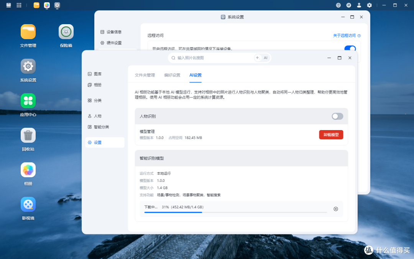Open the gear settings icon in top bar
Screen dimensions: 414x259
(x=370, y=5)
